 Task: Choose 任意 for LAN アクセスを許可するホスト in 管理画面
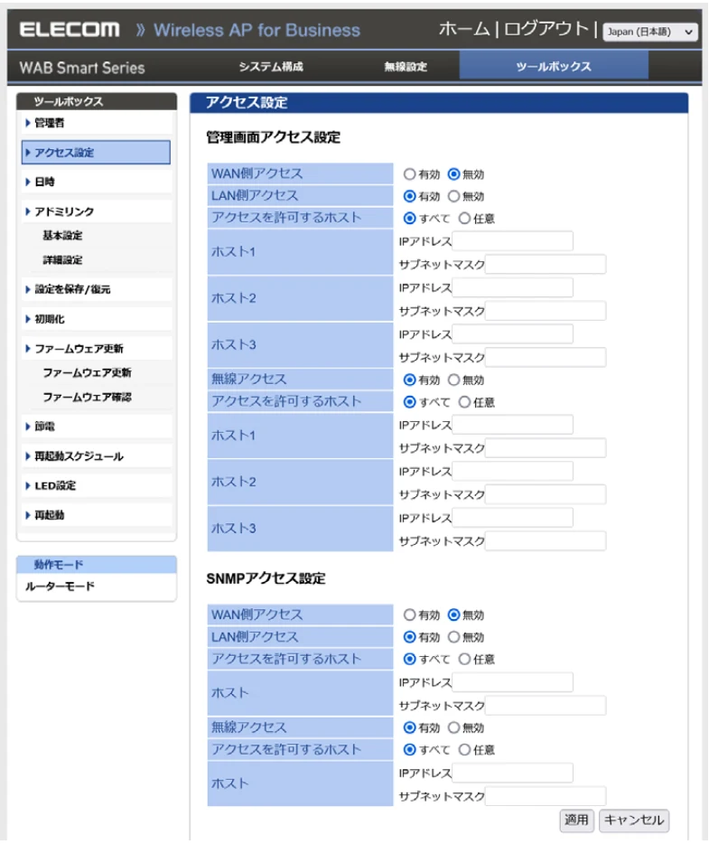pyautogui.click(x=464, y=219)
